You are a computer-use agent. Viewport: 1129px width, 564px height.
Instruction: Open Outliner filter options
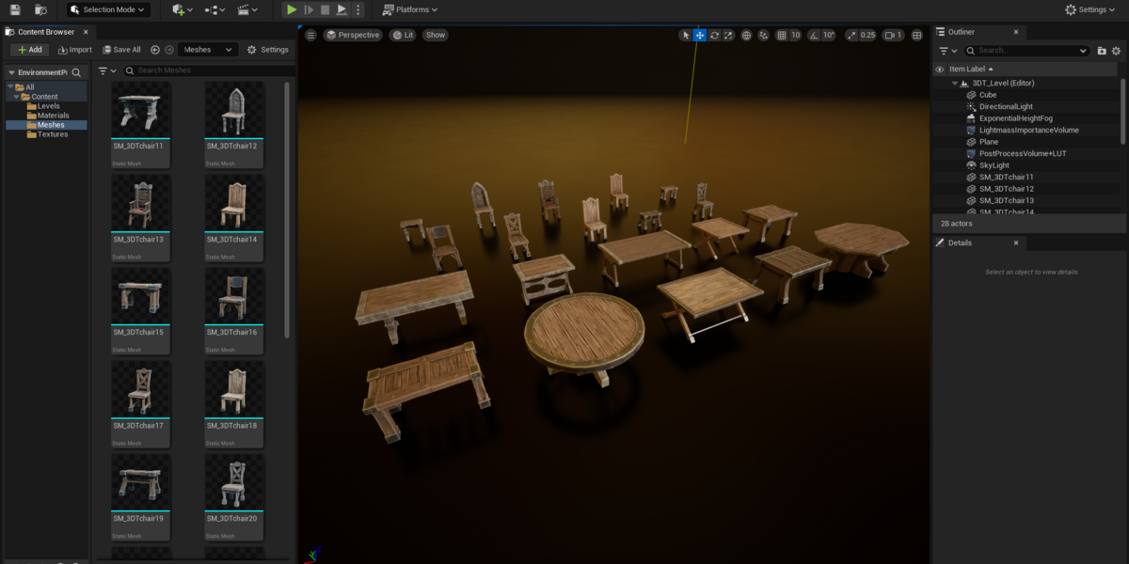948,50
